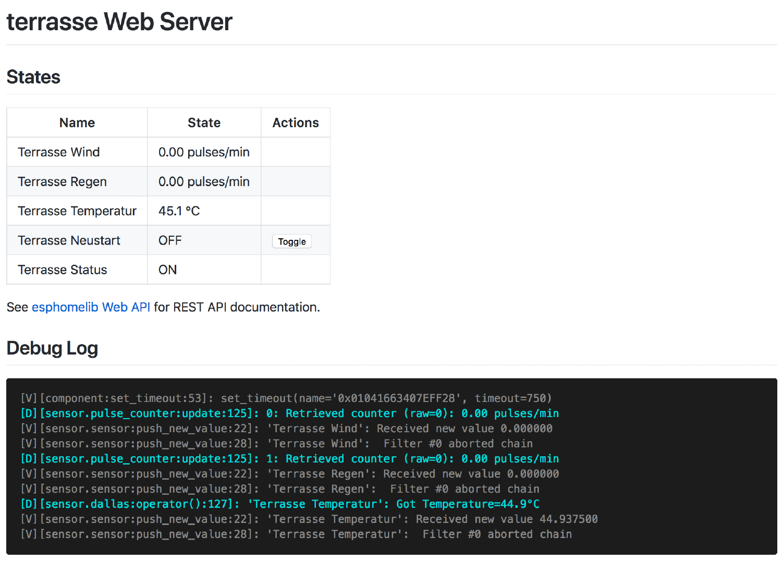Image resolution: width=782 pixels, height=561 pixels.
Task: Click the Terrasse Wind row name
Action: point(58,152)
